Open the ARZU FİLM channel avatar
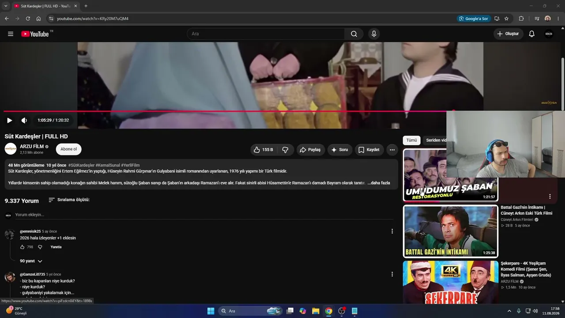 [x=11, y=149]
